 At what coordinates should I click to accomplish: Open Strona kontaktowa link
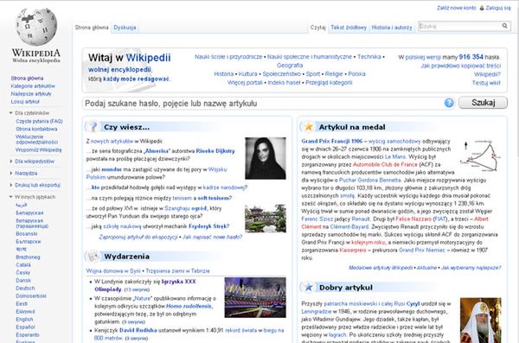tap(36, 129)
